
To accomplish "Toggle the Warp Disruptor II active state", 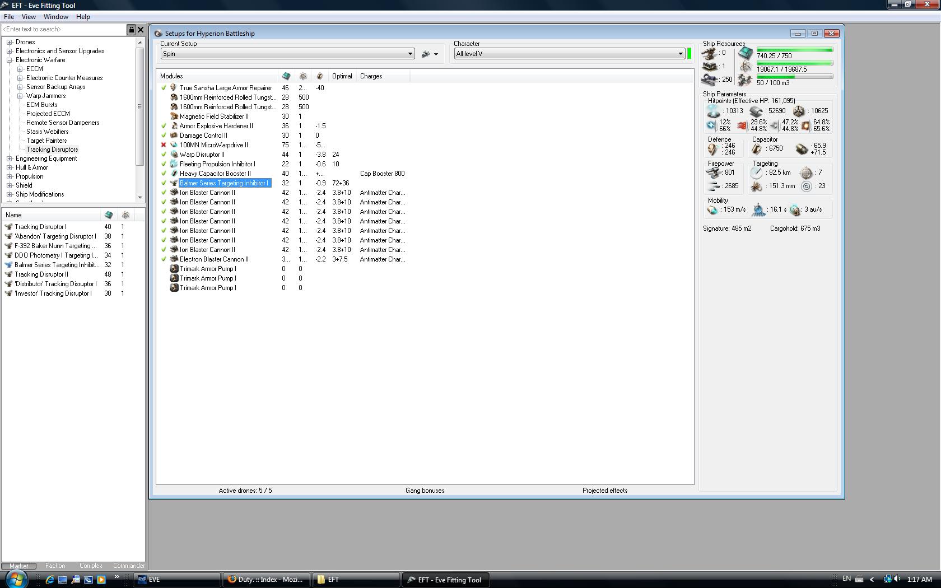I will [x=164, y=155].
